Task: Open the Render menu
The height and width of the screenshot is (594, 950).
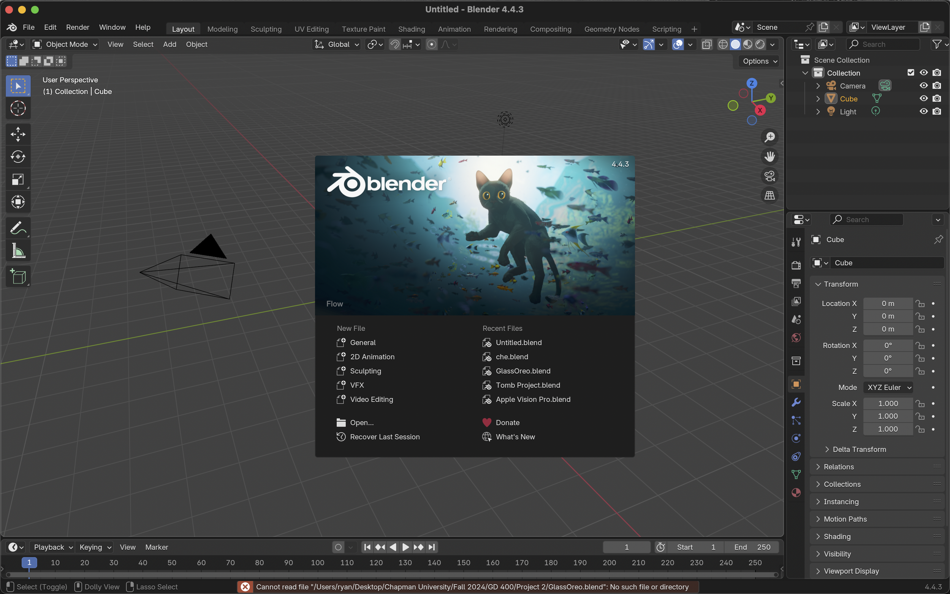Action: point(78,27)
